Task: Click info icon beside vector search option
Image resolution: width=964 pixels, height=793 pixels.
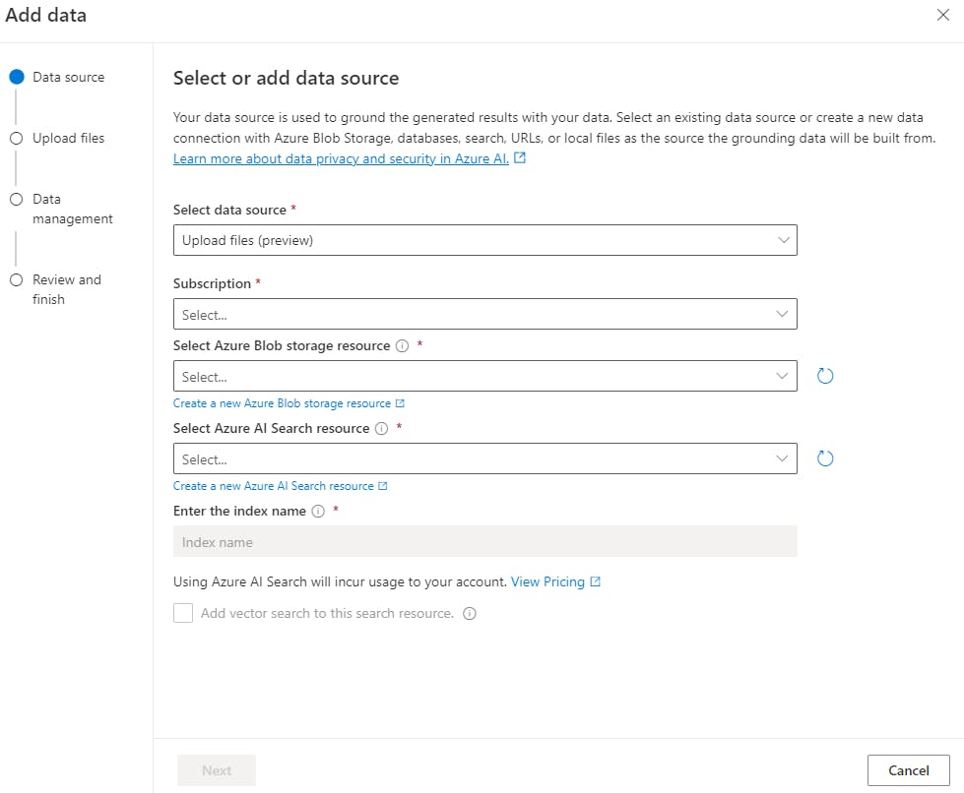Action: click(470, 614)
